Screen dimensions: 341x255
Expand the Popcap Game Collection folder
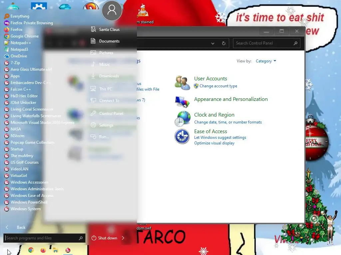[29, 142]
